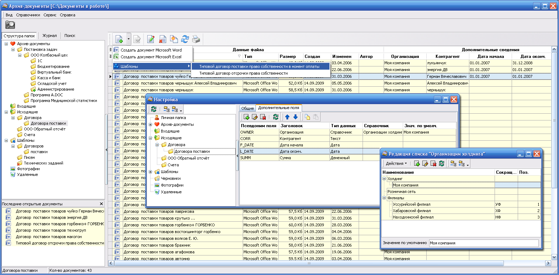
Task: Select Фотографии in main folder tree
Action: (28, 169)
